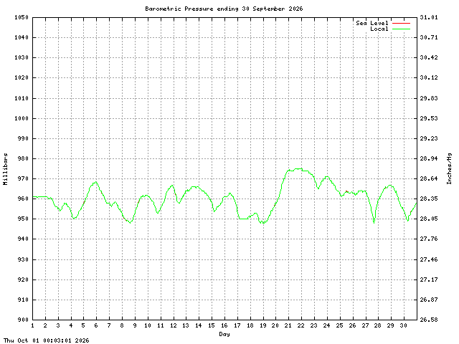Click the red Sea Level legend line sample
The width and height of the screenshot is (459, 344).
pos(401,23)
